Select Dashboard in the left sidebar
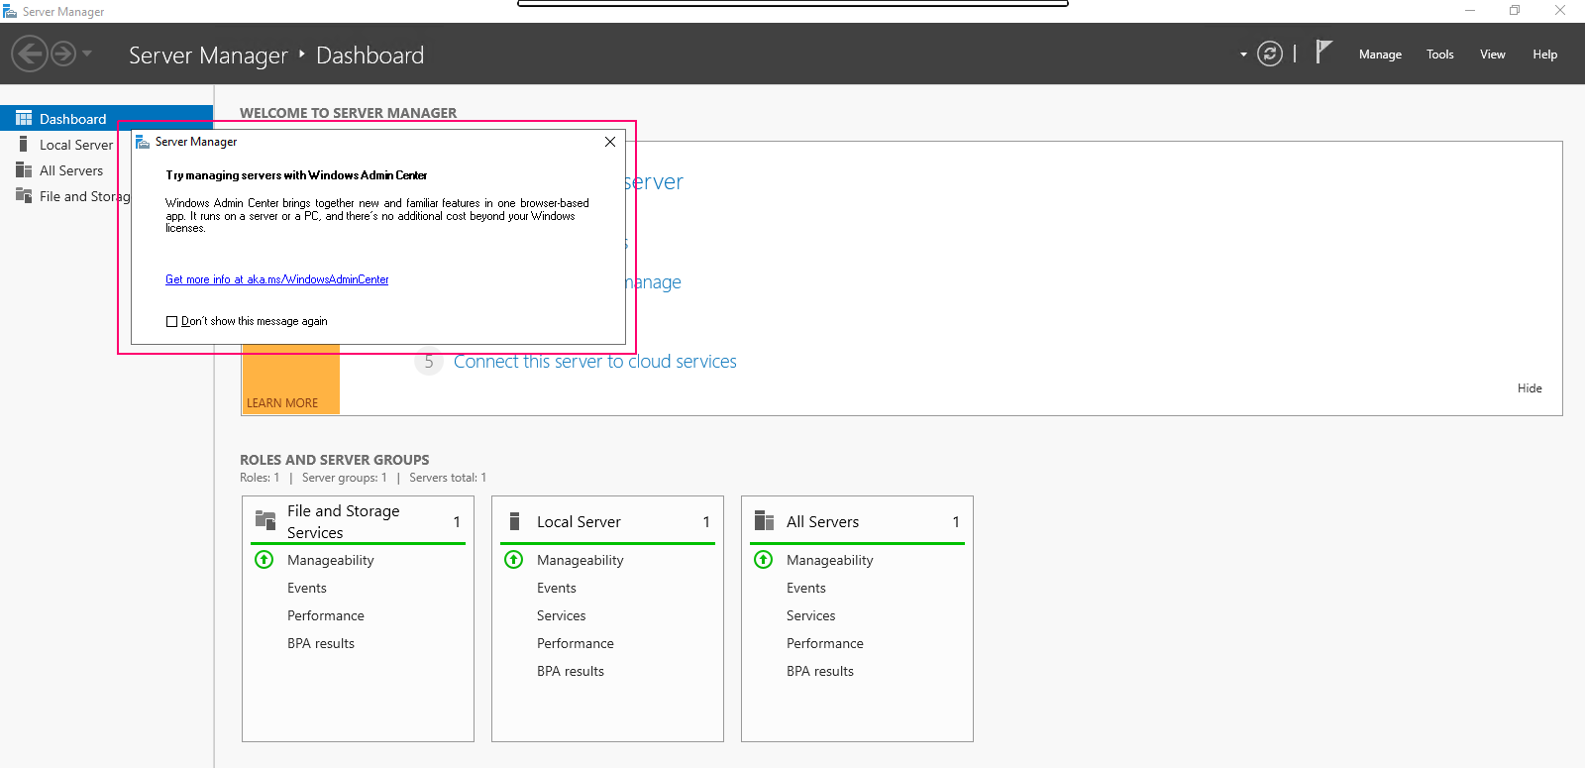Viewport: 1585px width, 768px height. coord(106,118)
